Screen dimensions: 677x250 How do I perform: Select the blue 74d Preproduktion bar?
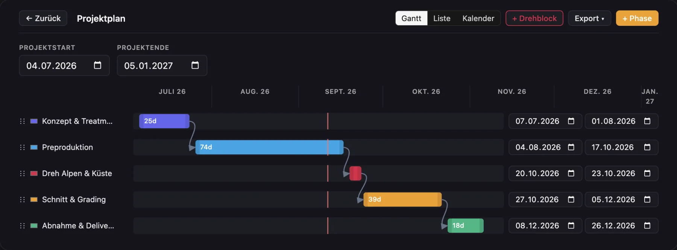point(269,147)
